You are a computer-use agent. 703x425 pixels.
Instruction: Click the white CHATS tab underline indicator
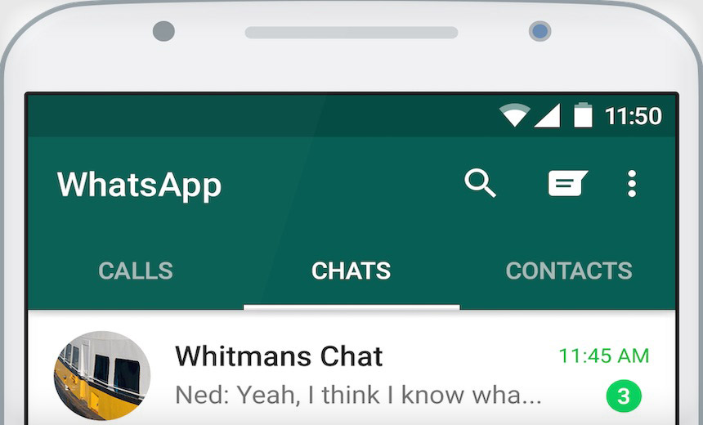pos(351,307)
